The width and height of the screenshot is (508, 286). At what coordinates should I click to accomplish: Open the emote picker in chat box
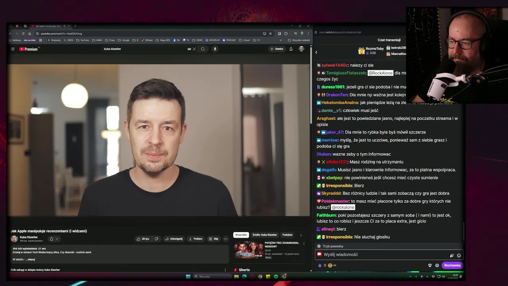(459, 255)
